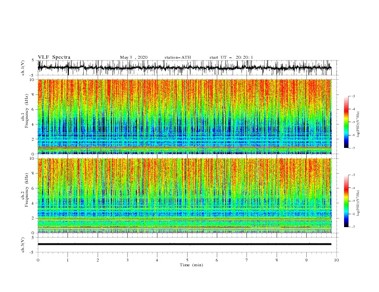Click the "VLF Spectra" plot title
Image resolution: width=379 pixels, height=292 pixels.
(x=54, y=57)
